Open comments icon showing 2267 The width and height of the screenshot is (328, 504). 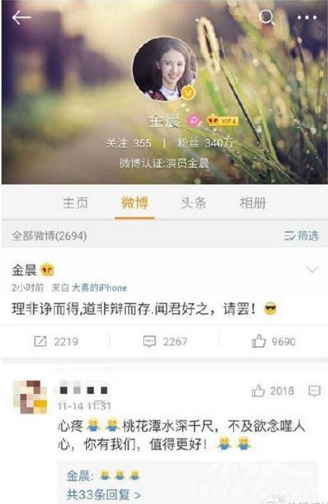[164, 341]
